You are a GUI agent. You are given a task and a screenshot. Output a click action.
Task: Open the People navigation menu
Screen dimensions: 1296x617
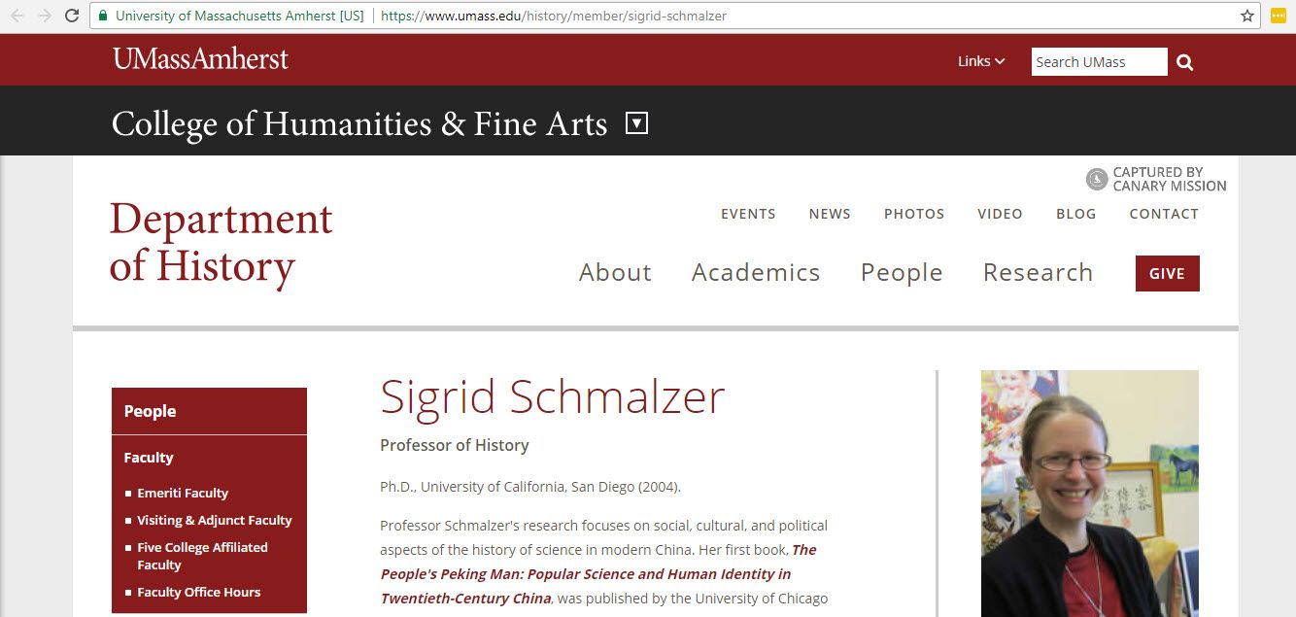pos(902,273)
